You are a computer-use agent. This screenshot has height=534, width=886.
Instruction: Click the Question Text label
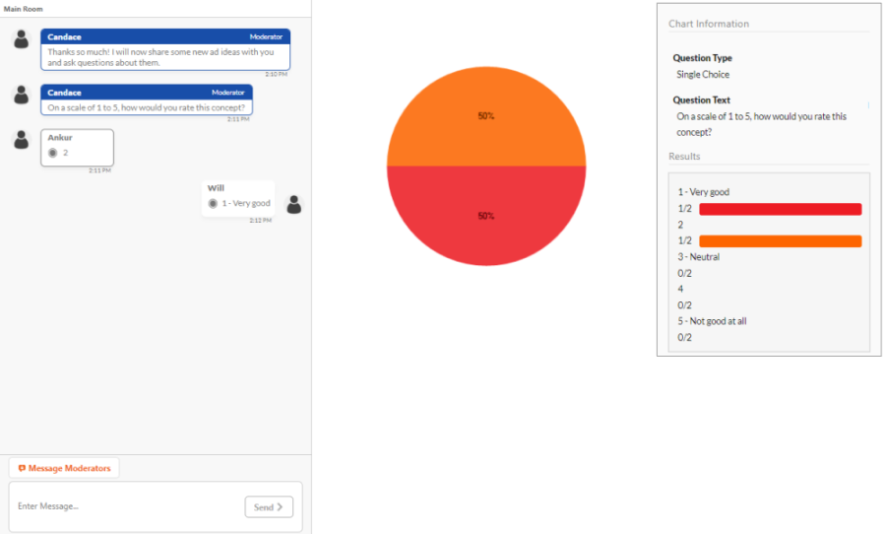tap(701, 100)
